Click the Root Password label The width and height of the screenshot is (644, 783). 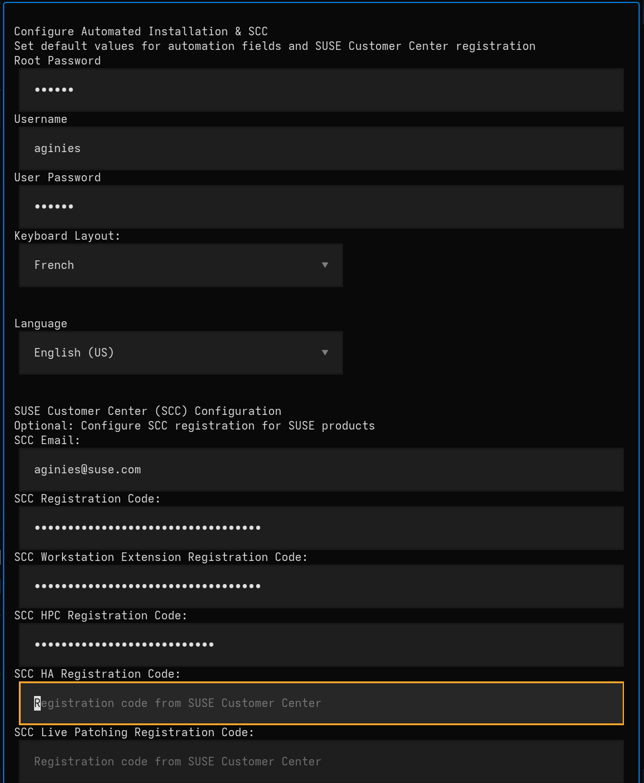57,60
